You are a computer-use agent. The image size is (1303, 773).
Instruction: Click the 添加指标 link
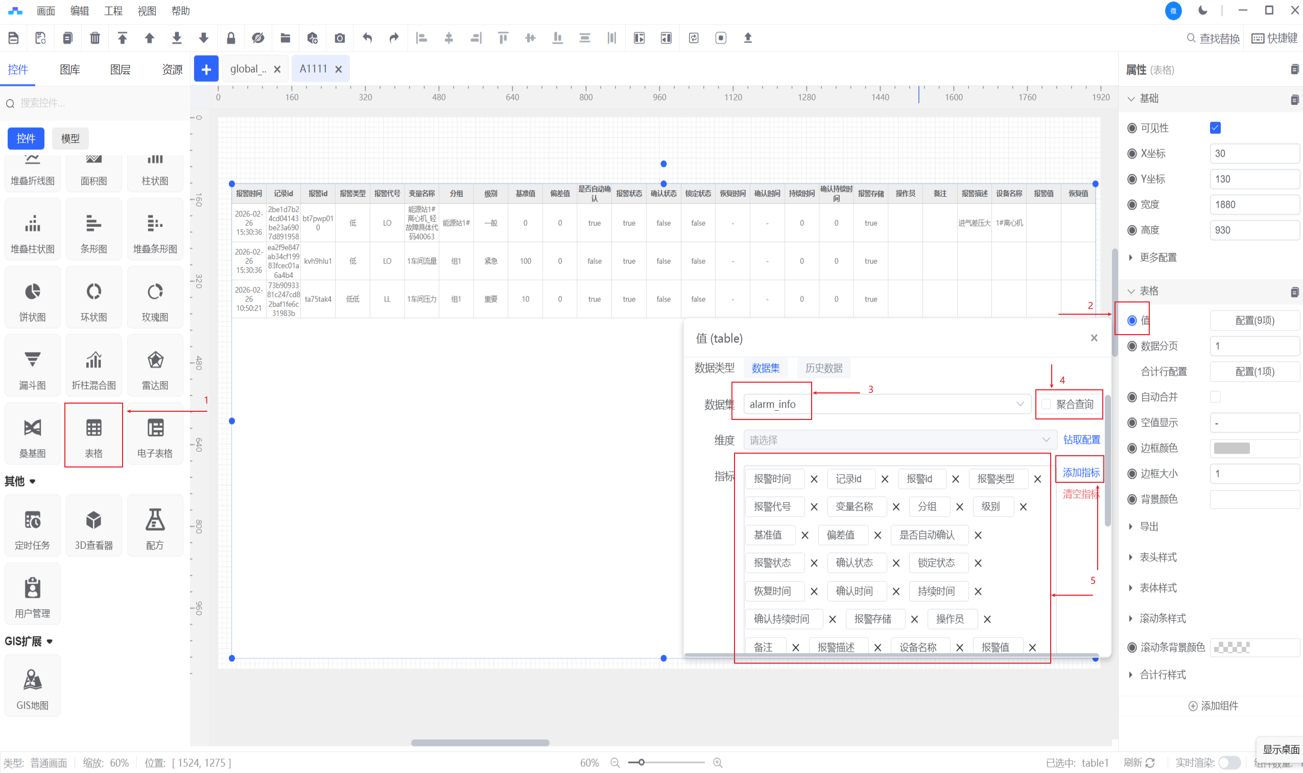[1081, 473]
